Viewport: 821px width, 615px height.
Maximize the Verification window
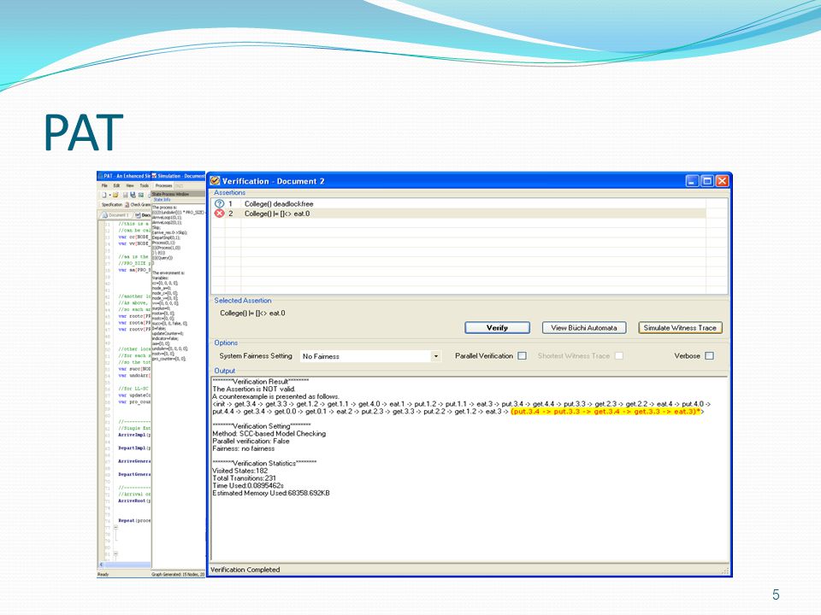[707, 181]
